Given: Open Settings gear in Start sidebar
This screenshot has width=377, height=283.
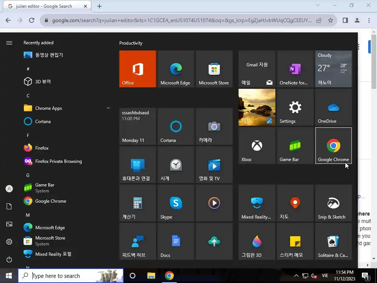Looking at the screenshot, I should [x=9, y=242].
